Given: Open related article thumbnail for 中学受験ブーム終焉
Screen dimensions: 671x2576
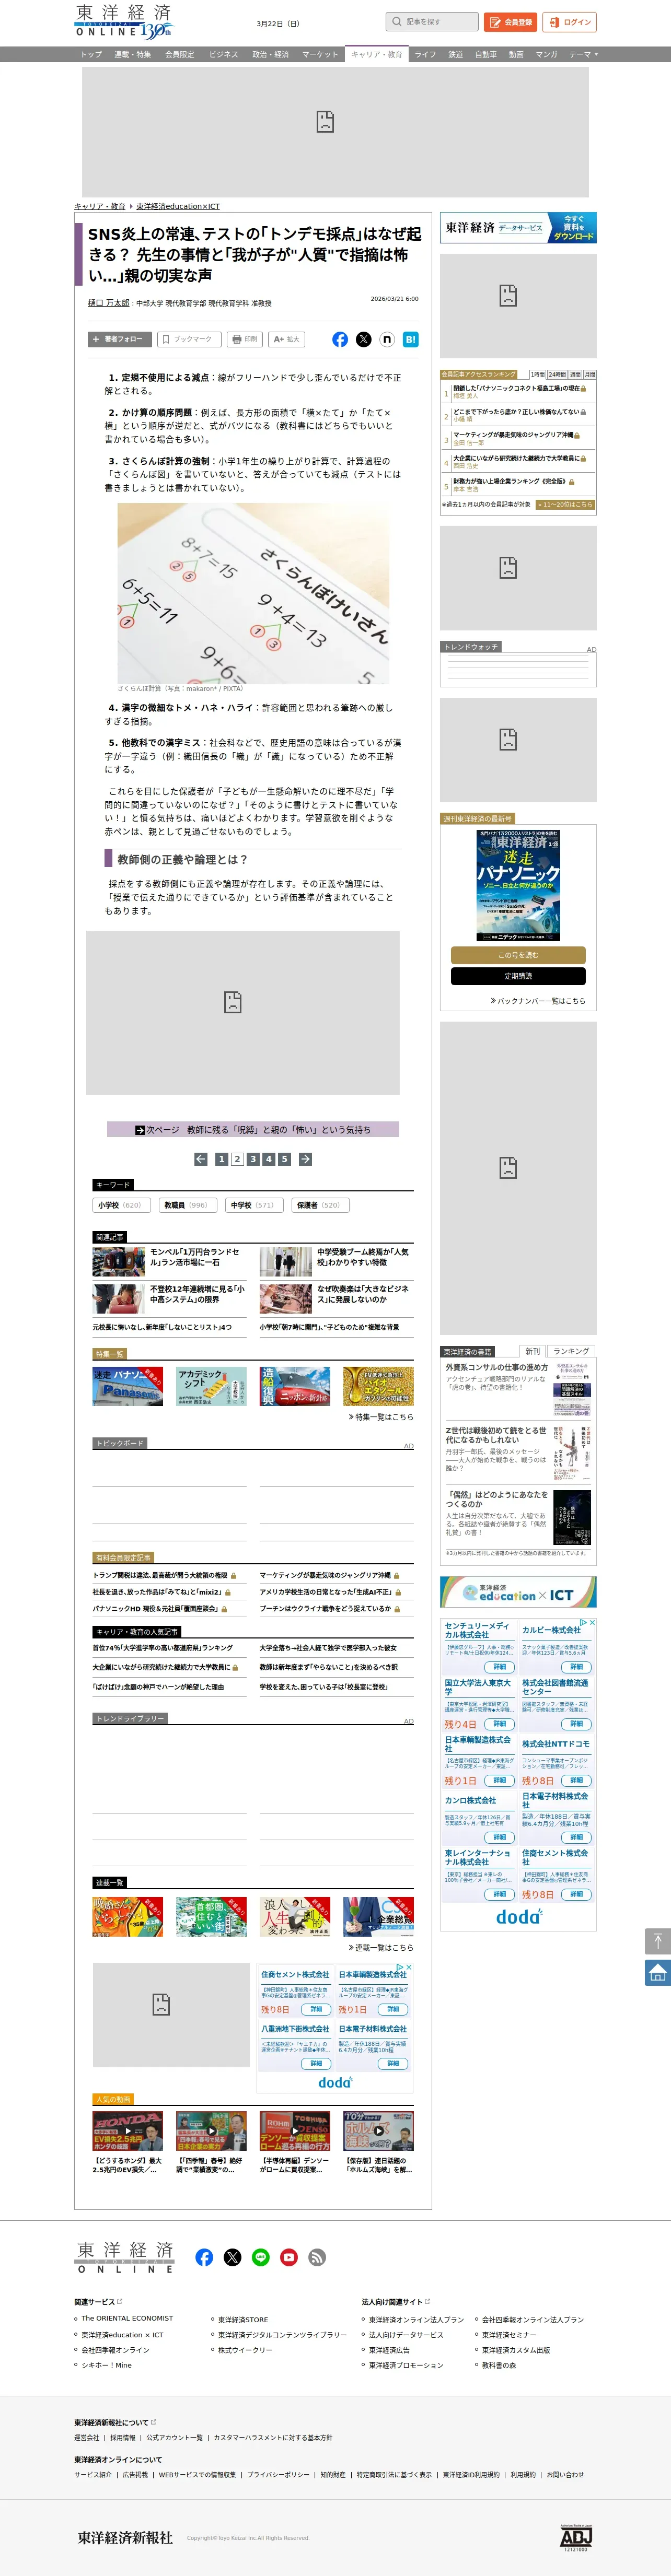Looking at the screenshot, I should [286, 1261].
